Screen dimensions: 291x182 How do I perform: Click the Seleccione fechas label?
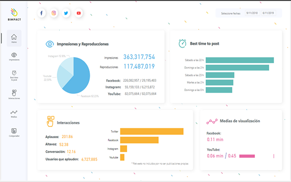click(x=231, y=13)
